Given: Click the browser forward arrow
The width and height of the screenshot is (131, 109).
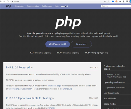Looking at the screenshot, I should (x=4, y=1).
